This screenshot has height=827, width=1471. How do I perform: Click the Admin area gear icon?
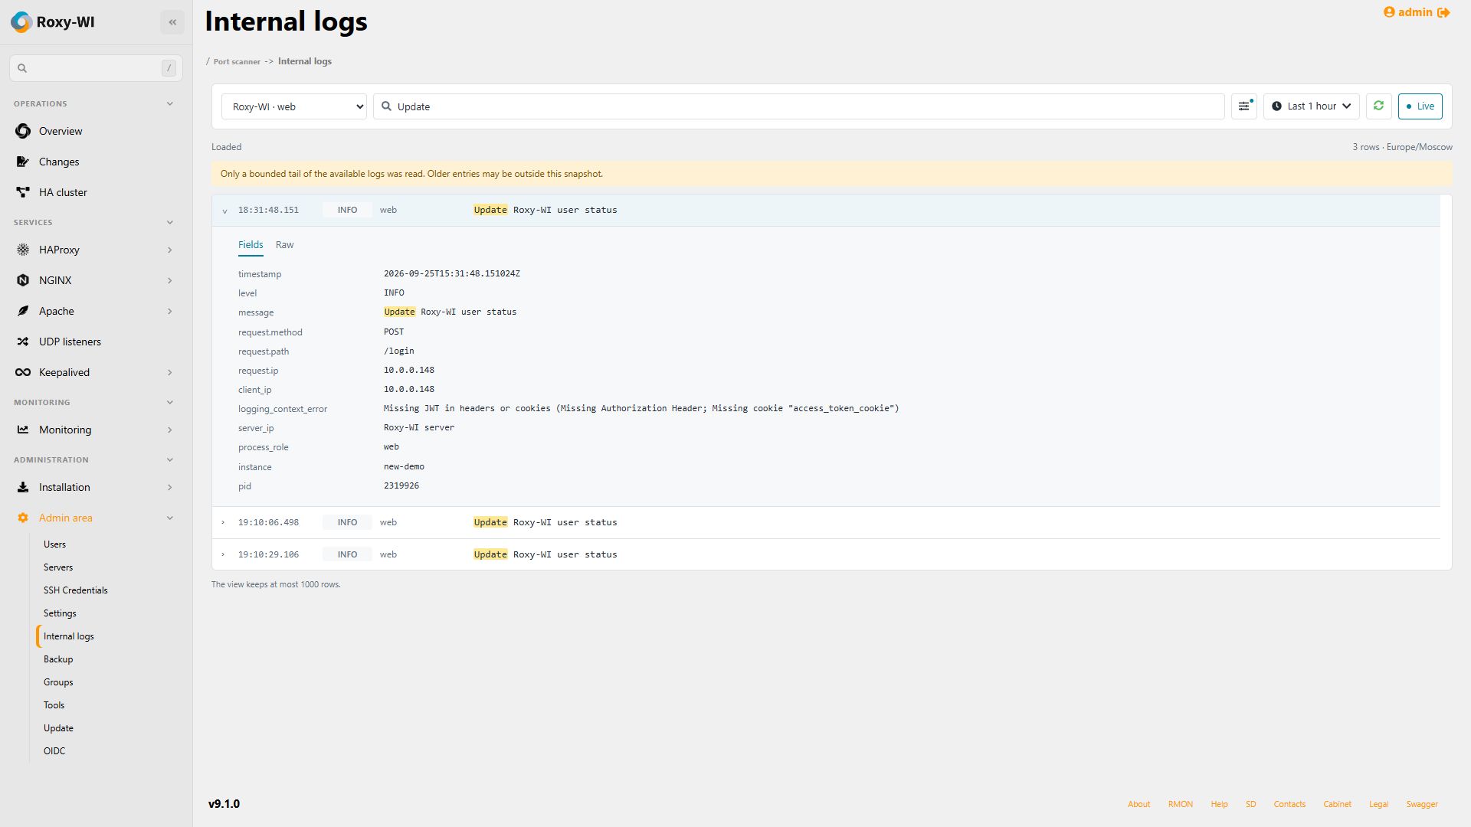tap(23, 518)
